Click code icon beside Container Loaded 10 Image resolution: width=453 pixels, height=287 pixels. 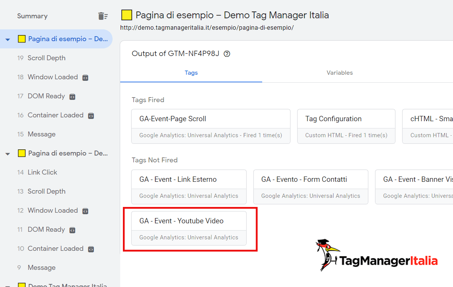[91, 249]
